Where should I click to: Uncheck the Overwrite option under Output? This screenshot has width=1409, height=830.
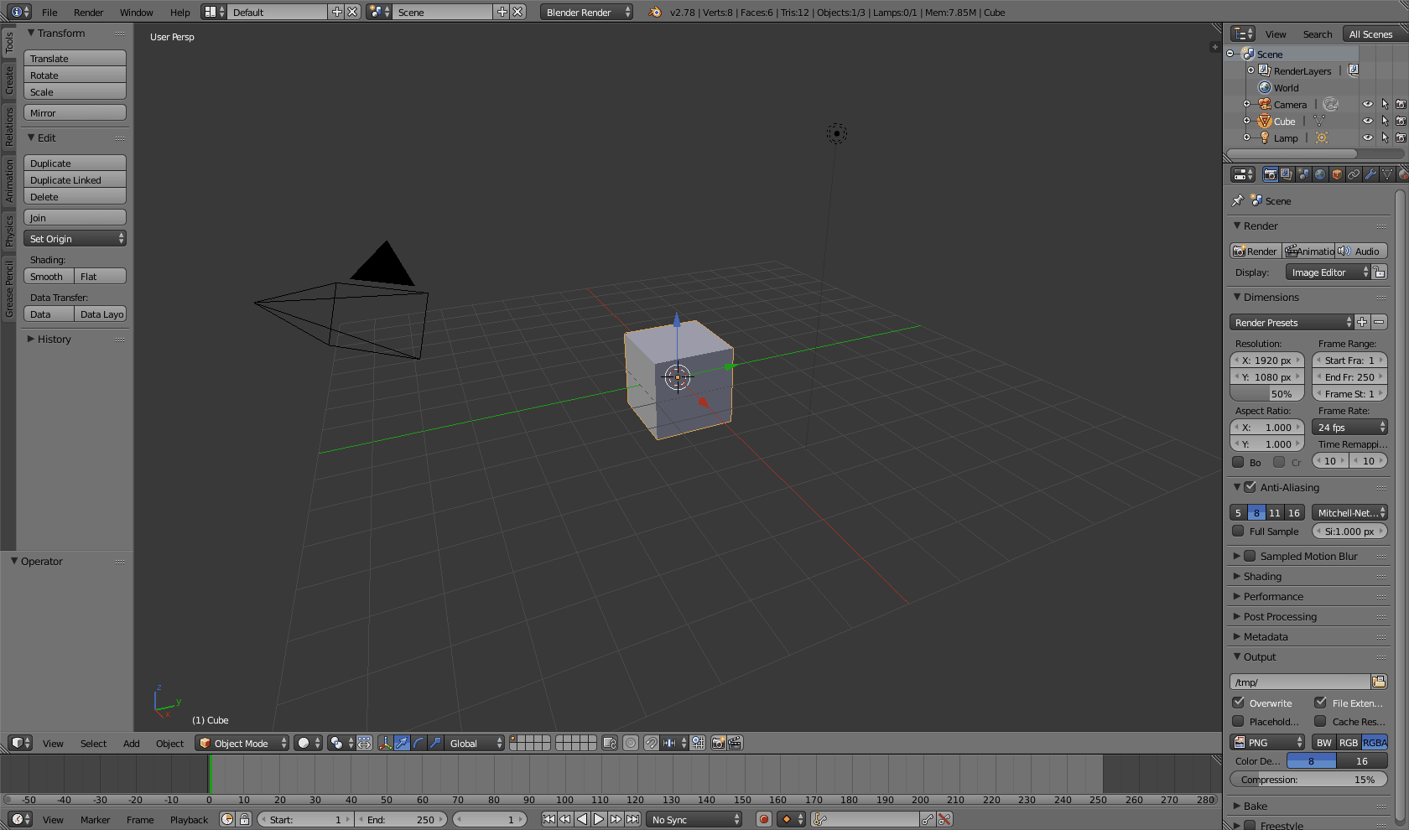tap(1238, 703)
